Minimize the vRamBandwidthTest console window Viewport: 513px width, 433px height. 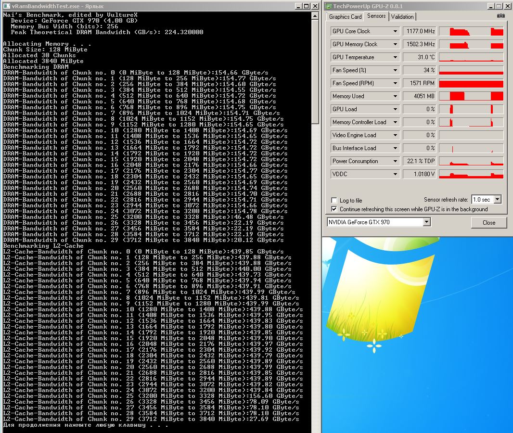299,6
